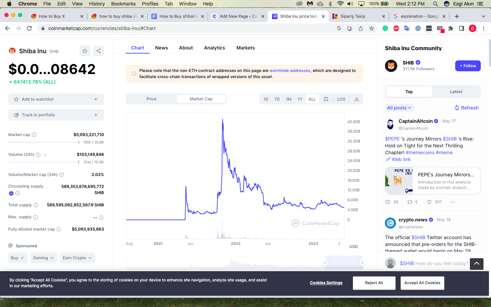Open the Volume (24h) info tooltip
Screen dimensions: 491x307
pos(38,155)
